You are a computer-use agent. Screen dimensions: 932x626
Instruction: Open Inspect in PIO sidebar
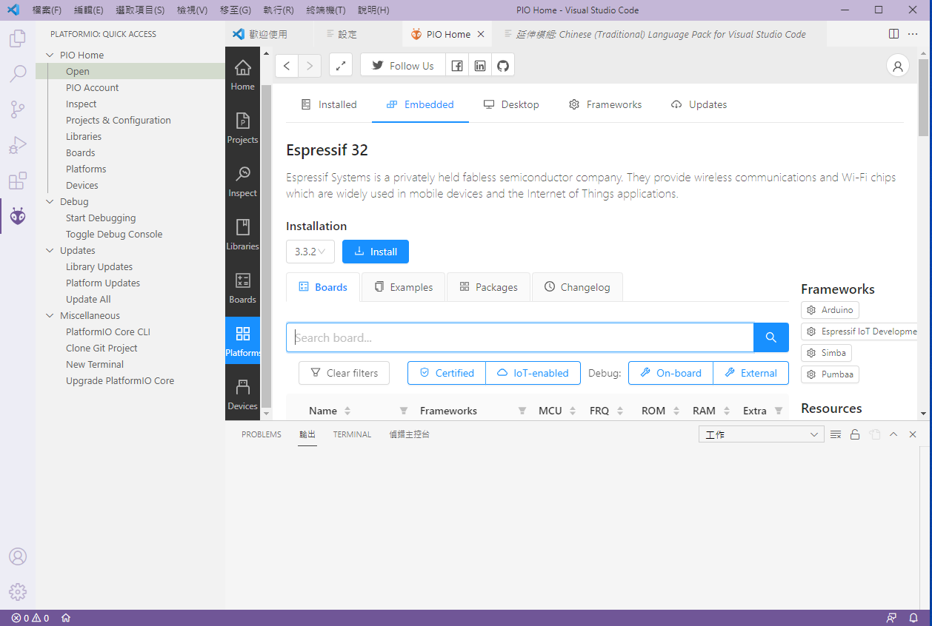pos(242,181)
